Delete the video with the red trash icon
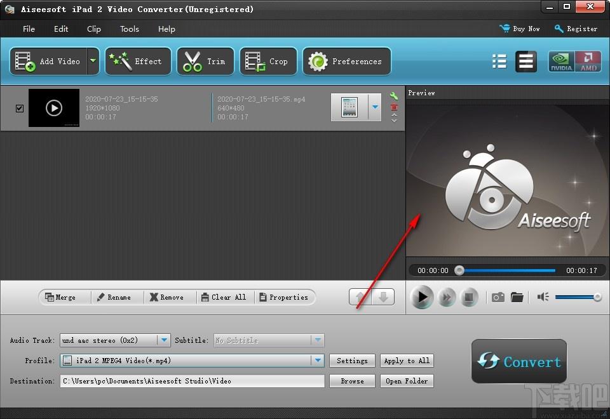 click(394, 107)
